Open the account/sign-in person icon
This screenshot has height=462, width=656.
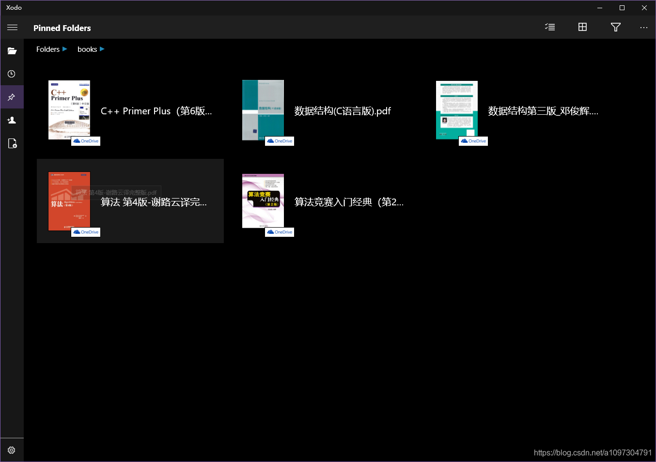12,120
